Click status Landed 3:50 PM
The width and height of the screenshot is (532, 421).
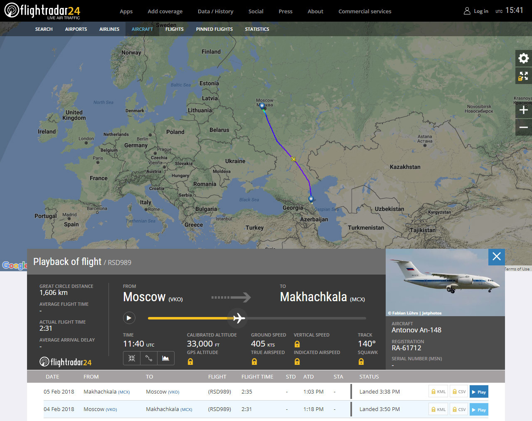pyautogui.click(x=379, y=409)
